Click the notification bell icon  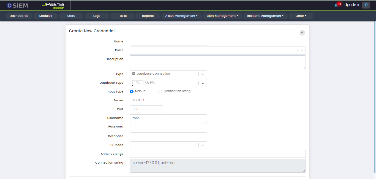(336, 5)
